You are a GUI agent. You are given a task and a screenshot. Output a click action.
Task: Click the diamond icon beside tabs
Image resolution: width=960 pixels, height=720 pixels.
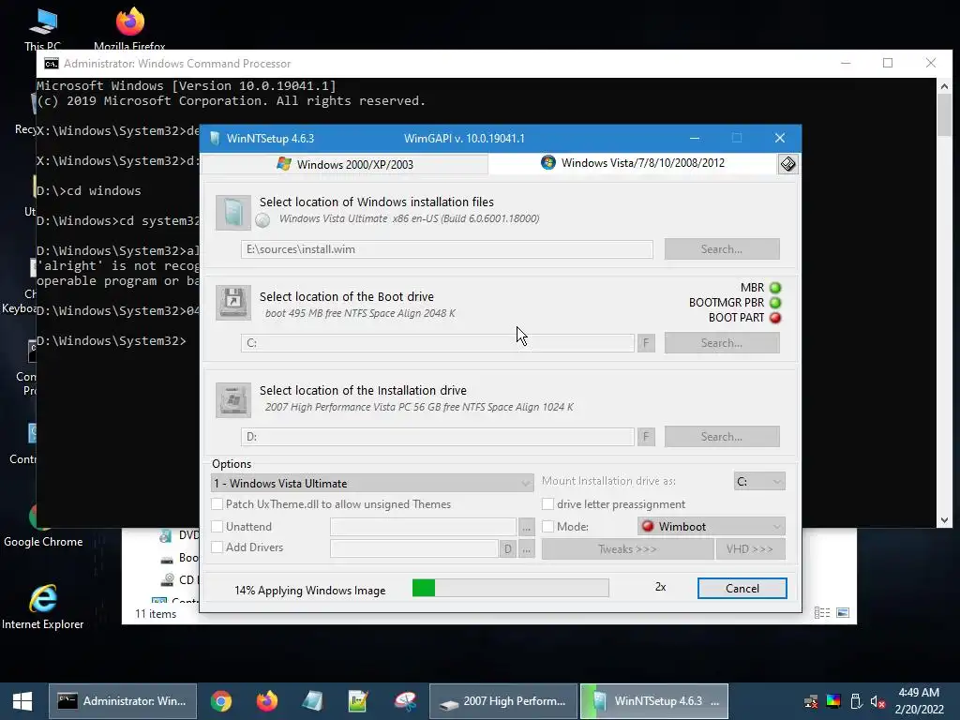pos(787,164)
